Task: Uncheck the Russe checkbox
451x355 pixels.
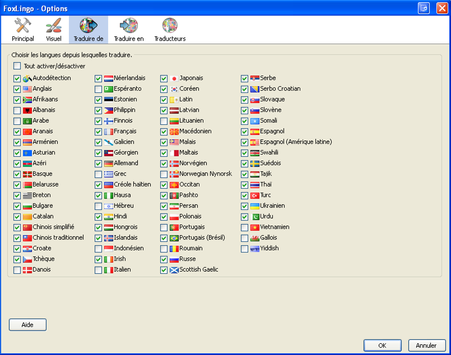Action: coord(164,259)
